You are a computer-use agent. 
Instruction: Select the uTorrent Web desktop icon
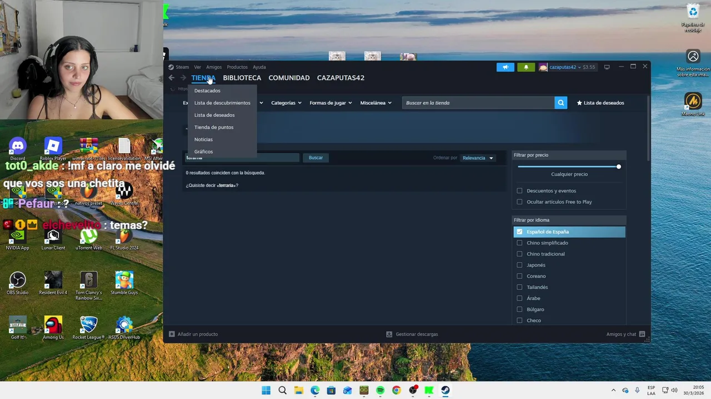click(x=89, y=239)
